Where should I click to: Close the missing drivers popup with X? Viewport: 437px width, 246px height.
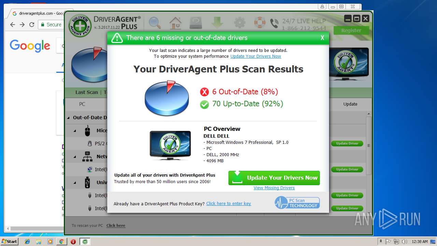click(x=322, y=38)
